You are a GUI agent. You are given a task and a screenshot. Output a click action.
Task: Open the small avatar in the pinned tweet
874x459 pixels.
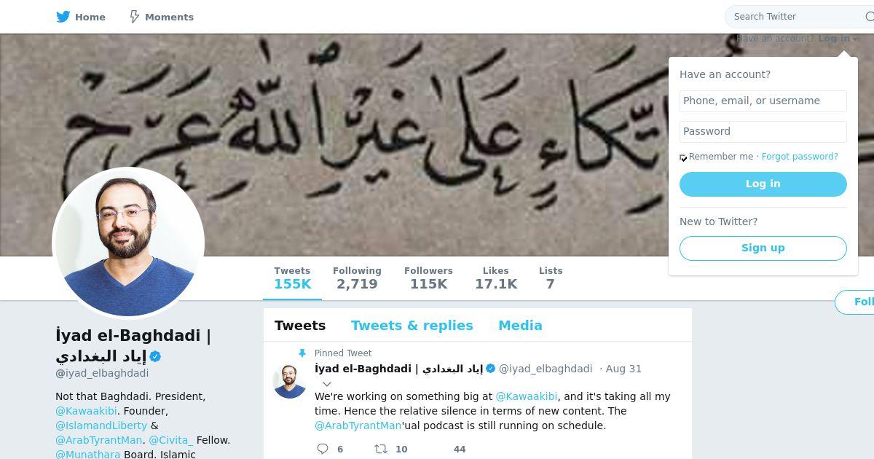coord(290,381)
